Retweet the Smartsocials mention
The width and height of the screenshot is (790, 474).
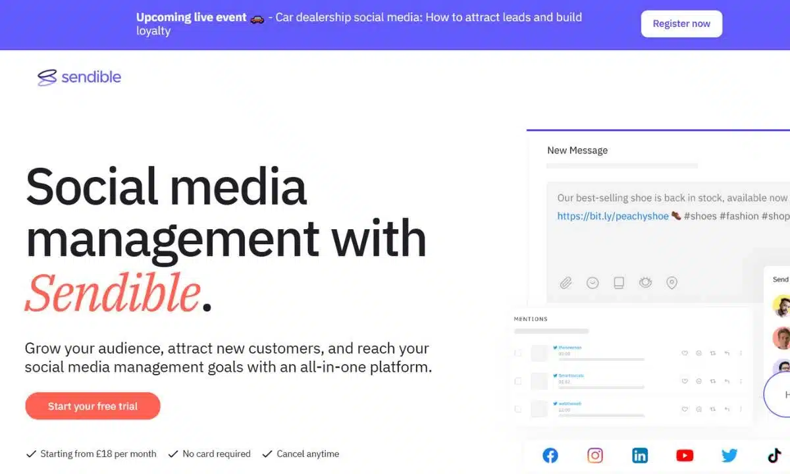713,381
